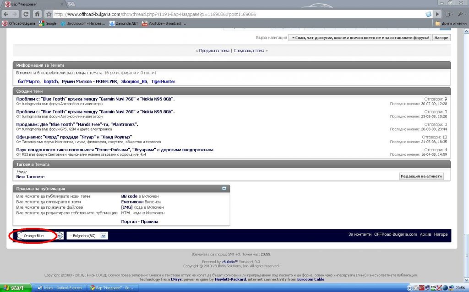Click the Редакция на етикети button

[421, 176]
